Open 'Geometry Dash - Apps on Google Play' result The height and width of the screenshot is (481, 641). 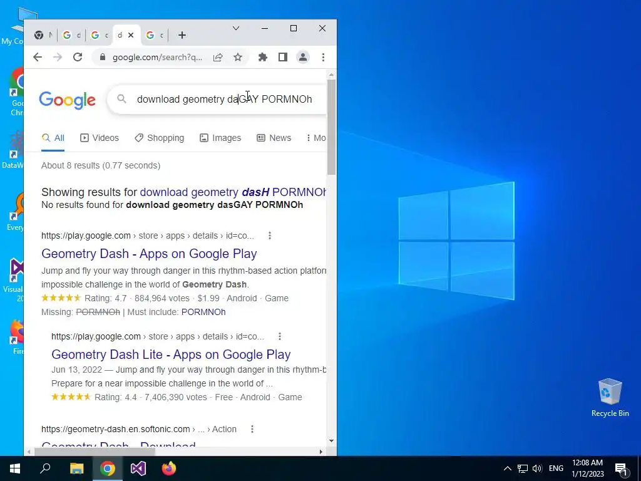point(149,254)
